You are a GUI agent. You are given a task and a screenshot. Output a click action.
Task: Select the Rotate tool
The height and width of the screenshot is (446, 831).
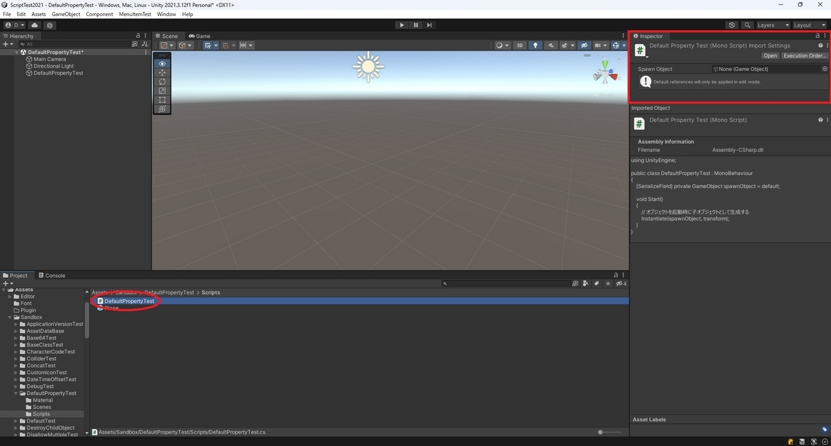pyautogui.click(x=162, y=82)
